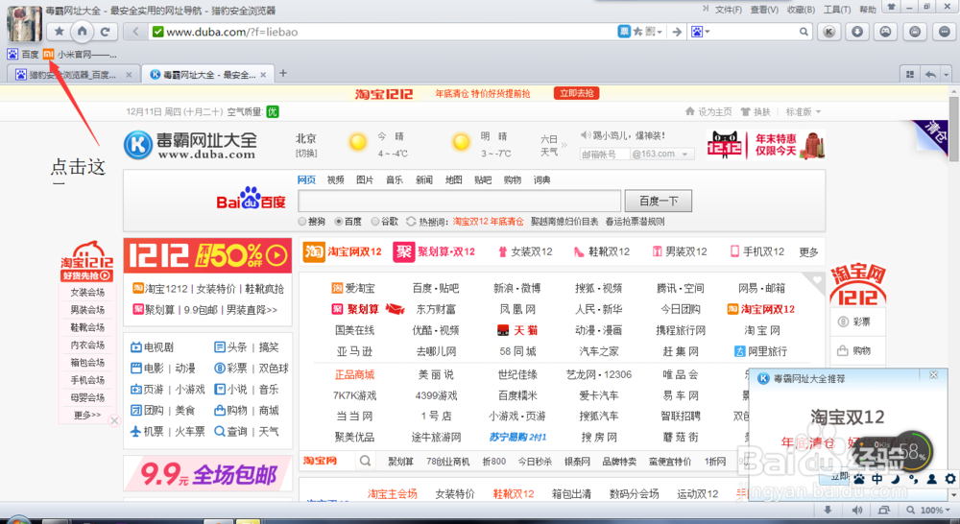Click the 邮箱帐号 input field

(x=604, y=155)
